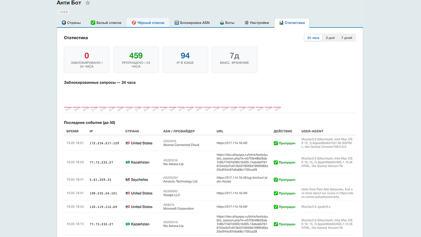Switch statistics range to 7 дней
This screenshot has height=237, width=421.
coord(347,38)
